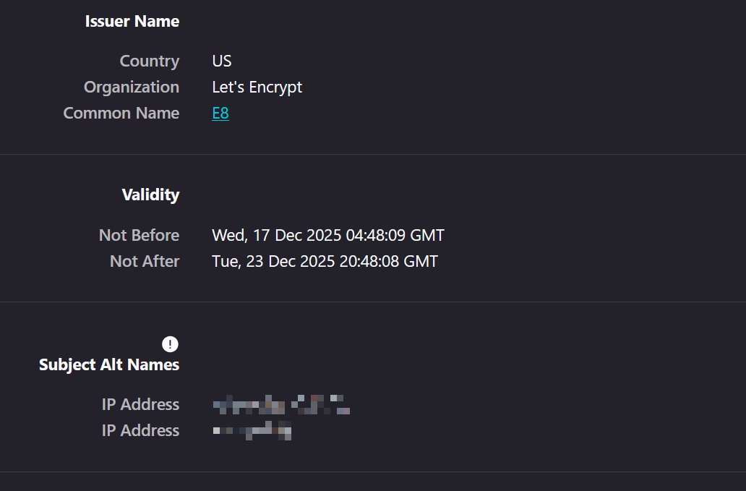Click the Let's Encrypt organization value
The width and height of the screenshot is (746, 491).
257,87
